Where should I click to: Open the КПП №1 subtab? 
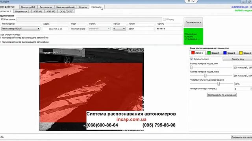(38, 11)
